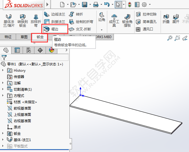The height and width of the screenshot is (152, 189).
Task: Open the PropertyManager panel tab
Action: tap(17, 50)
